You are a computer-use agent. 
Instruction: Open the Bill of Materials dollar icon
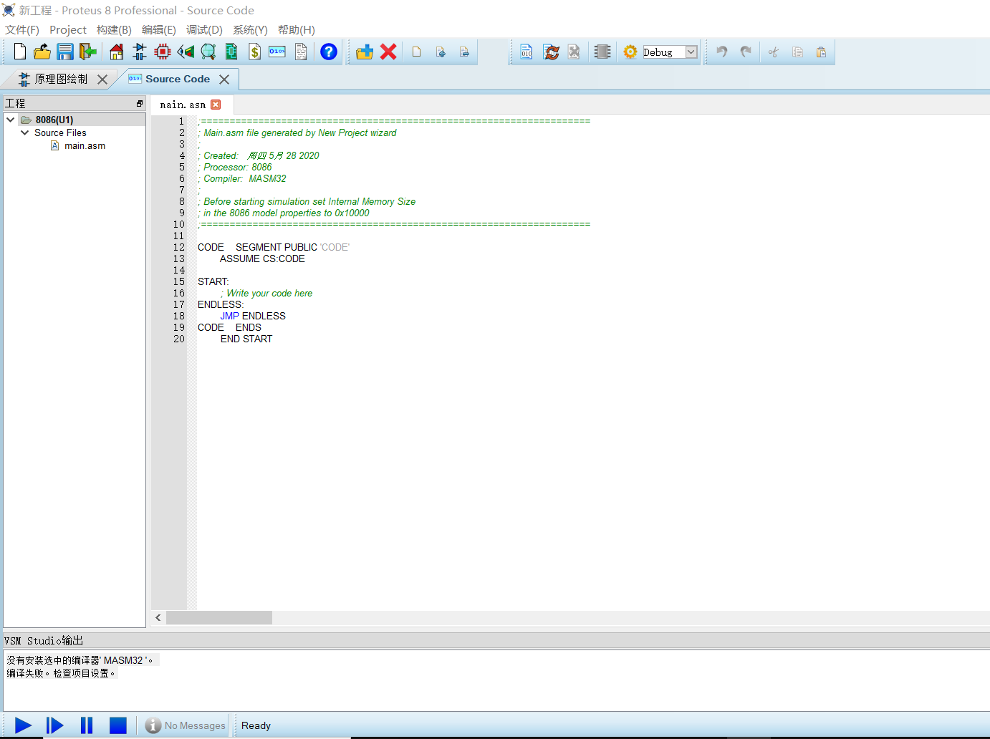pos(254,52)
